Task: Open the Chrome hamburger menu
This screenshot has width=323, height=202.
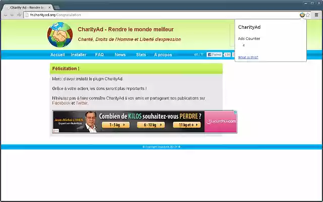Action: [316, 15]
